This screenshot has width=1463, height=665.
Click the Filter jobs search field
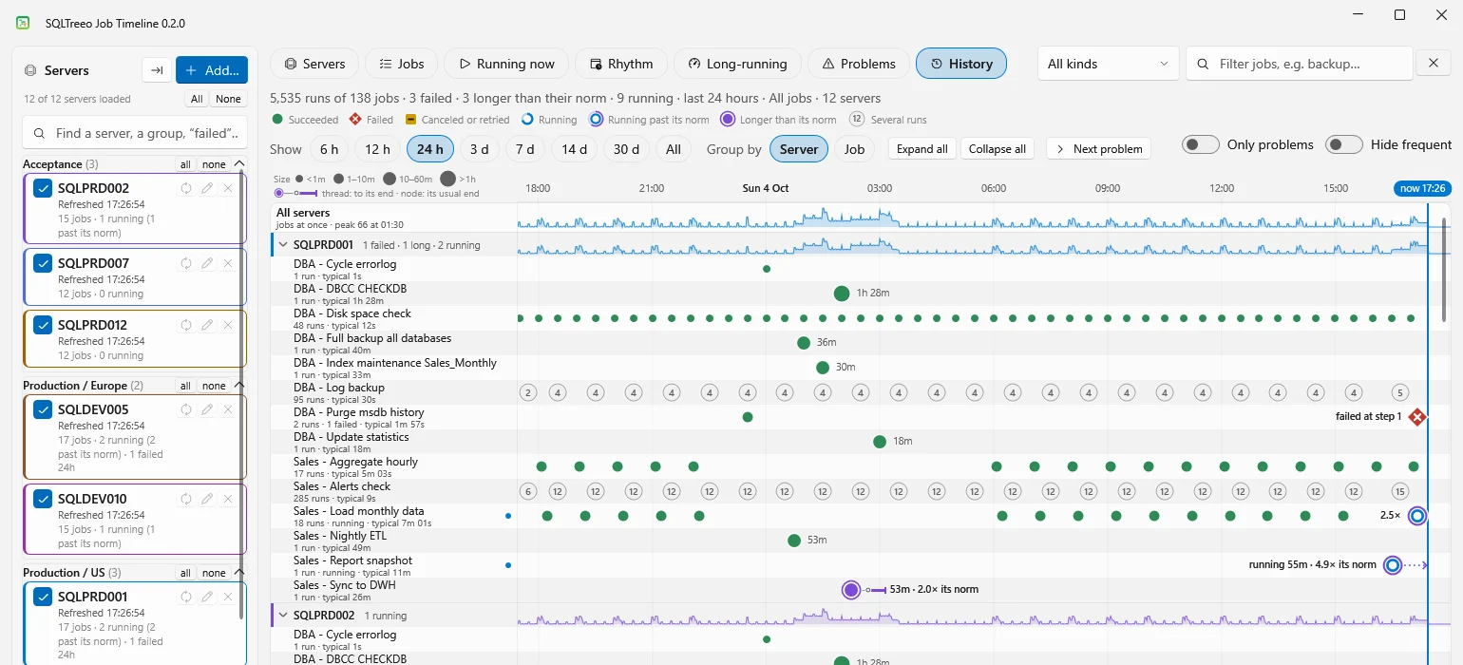1299,64
